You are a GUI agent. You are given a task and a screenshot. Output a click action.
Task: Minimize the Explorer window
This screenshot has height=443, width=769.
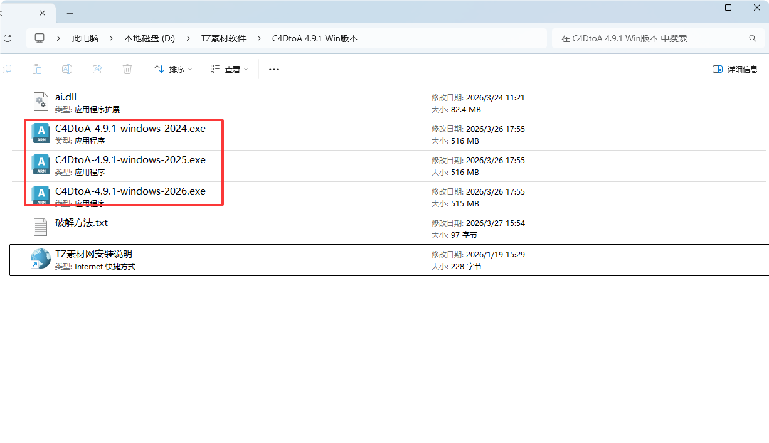coord(699,8)
